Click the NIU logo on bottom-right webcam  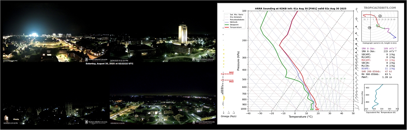pos(204,122)
